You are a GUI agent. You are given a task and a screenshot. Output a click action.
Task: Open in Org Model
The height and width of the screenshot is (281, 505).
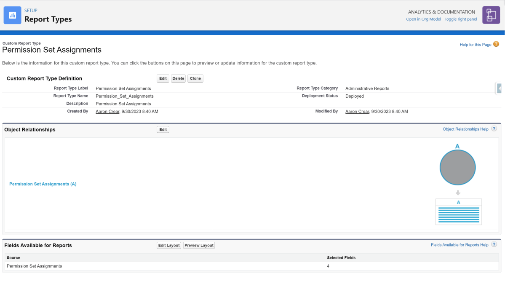point(423,19)
